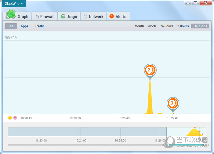Click the 16:27:00 time label

coord(173,118)
